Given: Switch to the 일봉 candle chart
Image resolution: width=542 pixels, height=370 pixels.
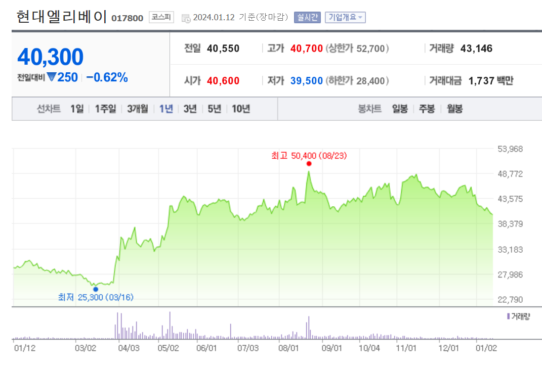Looking at the screenshot, I should pyautogui.click(x=400, y=109).
